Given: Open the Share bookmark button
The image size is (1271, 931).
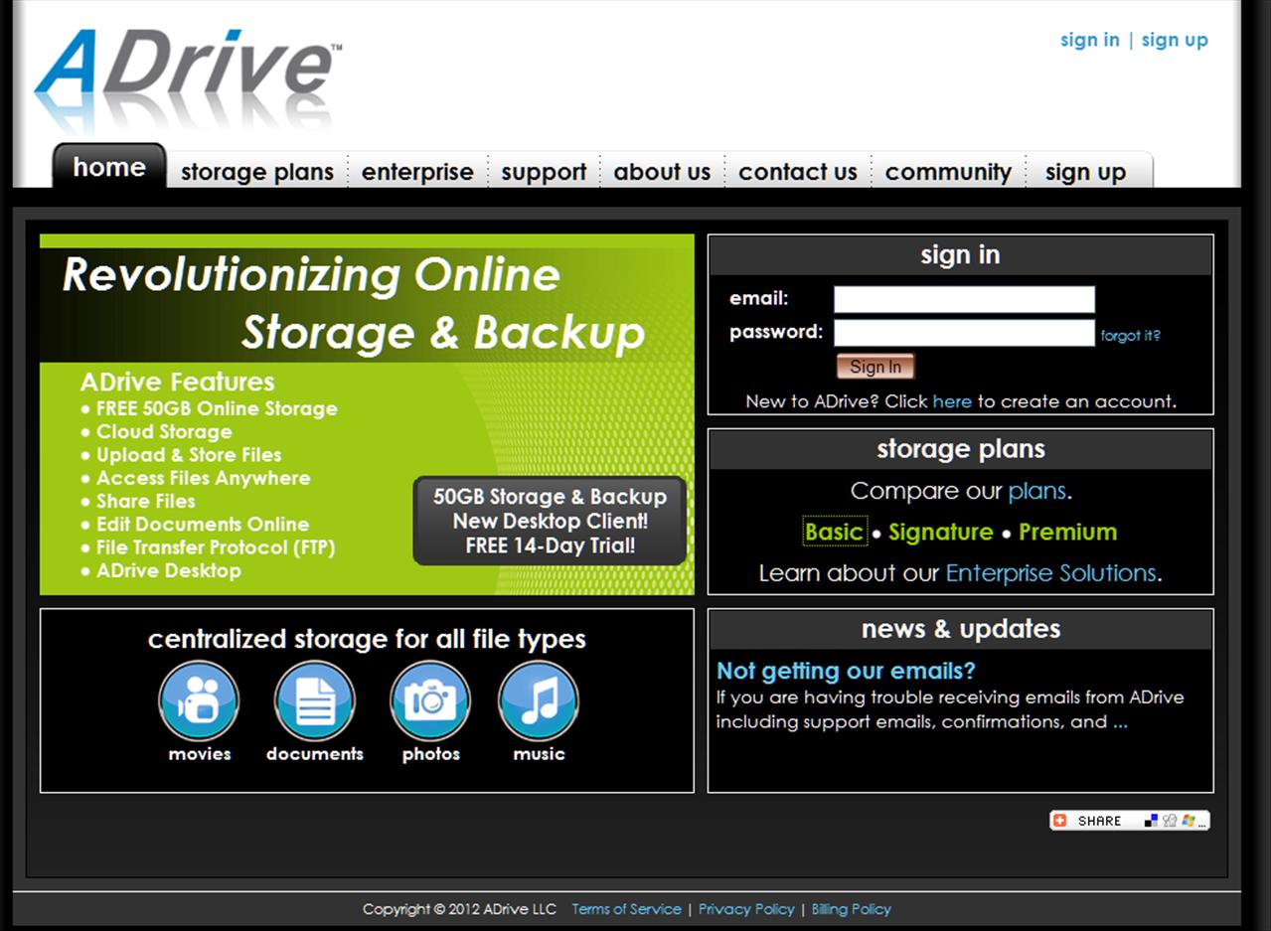Looking at the screenshot, I should (x=1130, y=821).
